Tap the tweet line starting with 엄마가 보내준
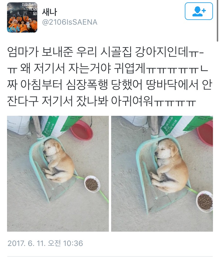 [x=106, y=52]
